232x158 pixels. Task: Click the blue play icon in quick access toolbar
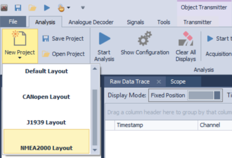click(47, 8)
